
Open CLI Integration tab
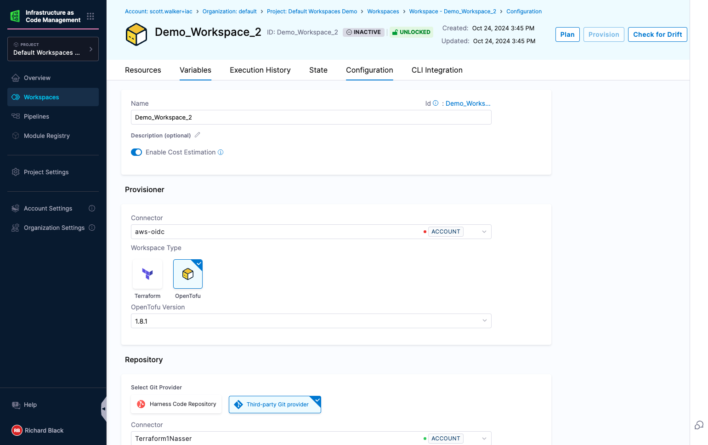437,70
